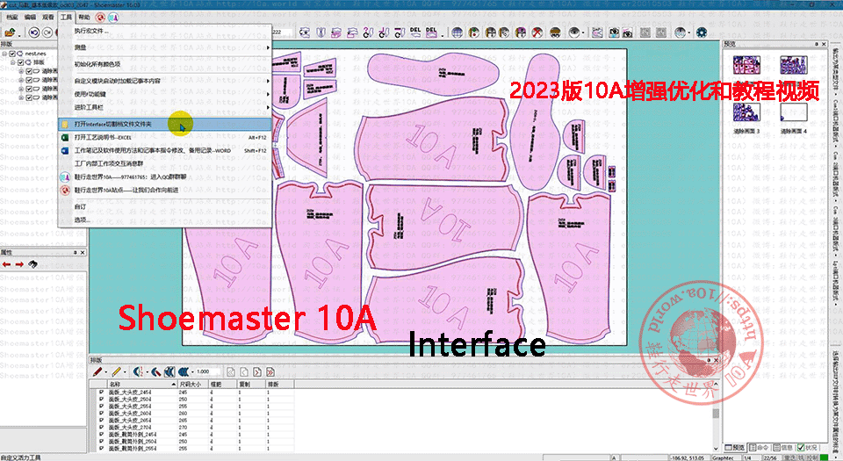Click the 10A logo icon beside the menus

(x=113, y=18)
